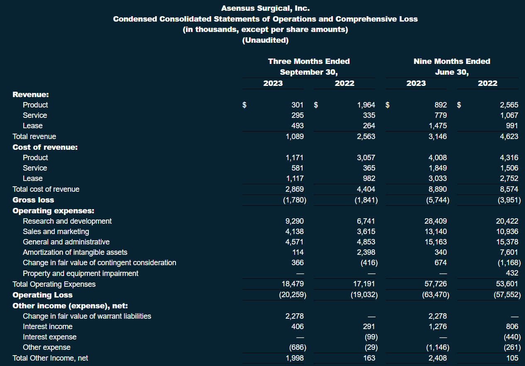Image resolution: width=525 pixels, height=366 pixels.
Task: Select Change in fair value of warrant liabilities
Action: click(87, 316)
